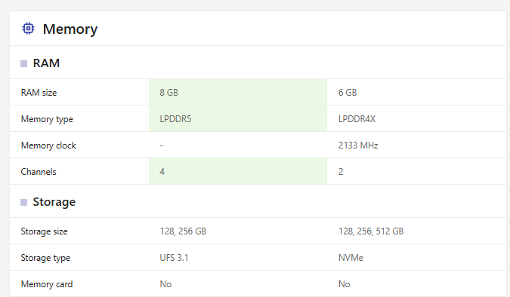
Task: Select the 2133 MHz memory clock value
Action: click(358, 145)
